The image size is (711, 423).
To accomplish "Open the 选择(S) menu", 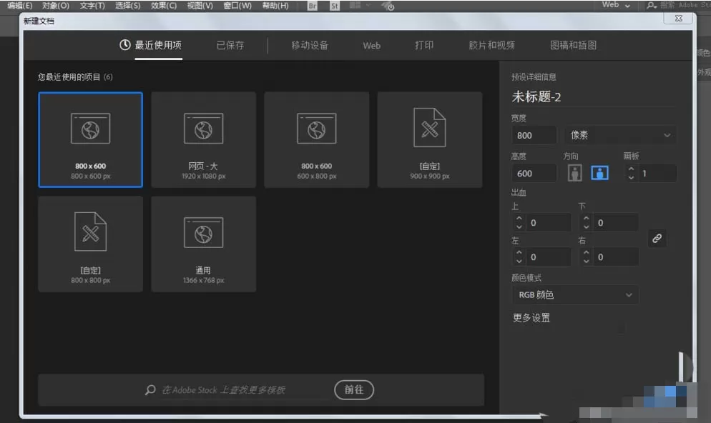I will tap(127, 6).
